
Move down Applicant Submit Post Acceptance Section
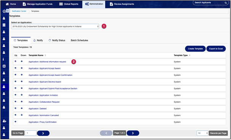click(22, 88)
